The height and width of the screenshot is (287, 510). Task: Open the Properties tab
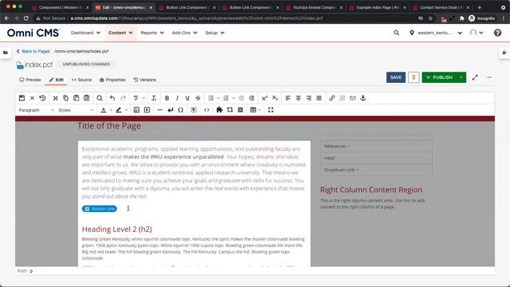point(112,80)
